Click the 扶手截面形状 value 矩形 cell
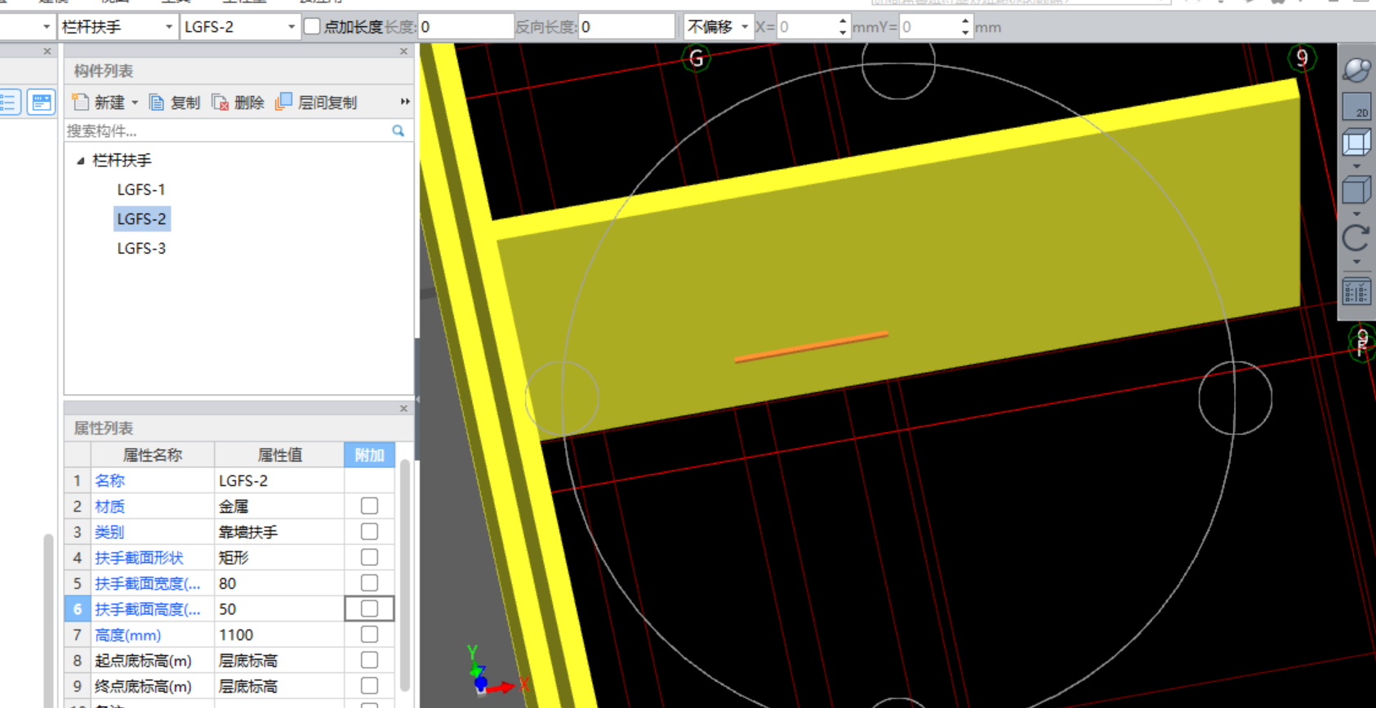1376x708 pixels. tap(279, 557)
